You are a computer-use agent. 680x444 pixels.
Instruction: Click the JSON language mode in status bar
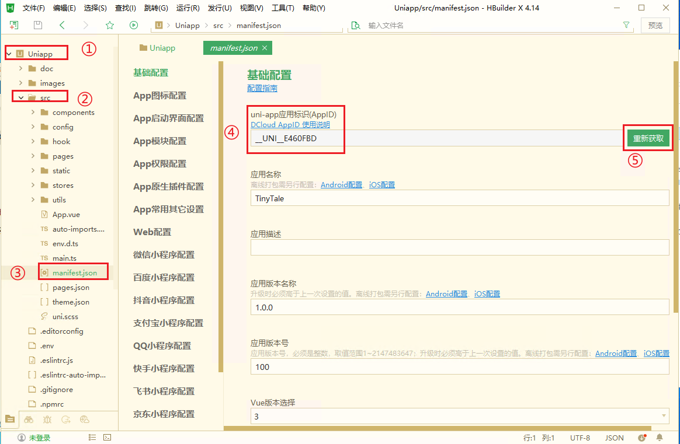tap(614, 438)
